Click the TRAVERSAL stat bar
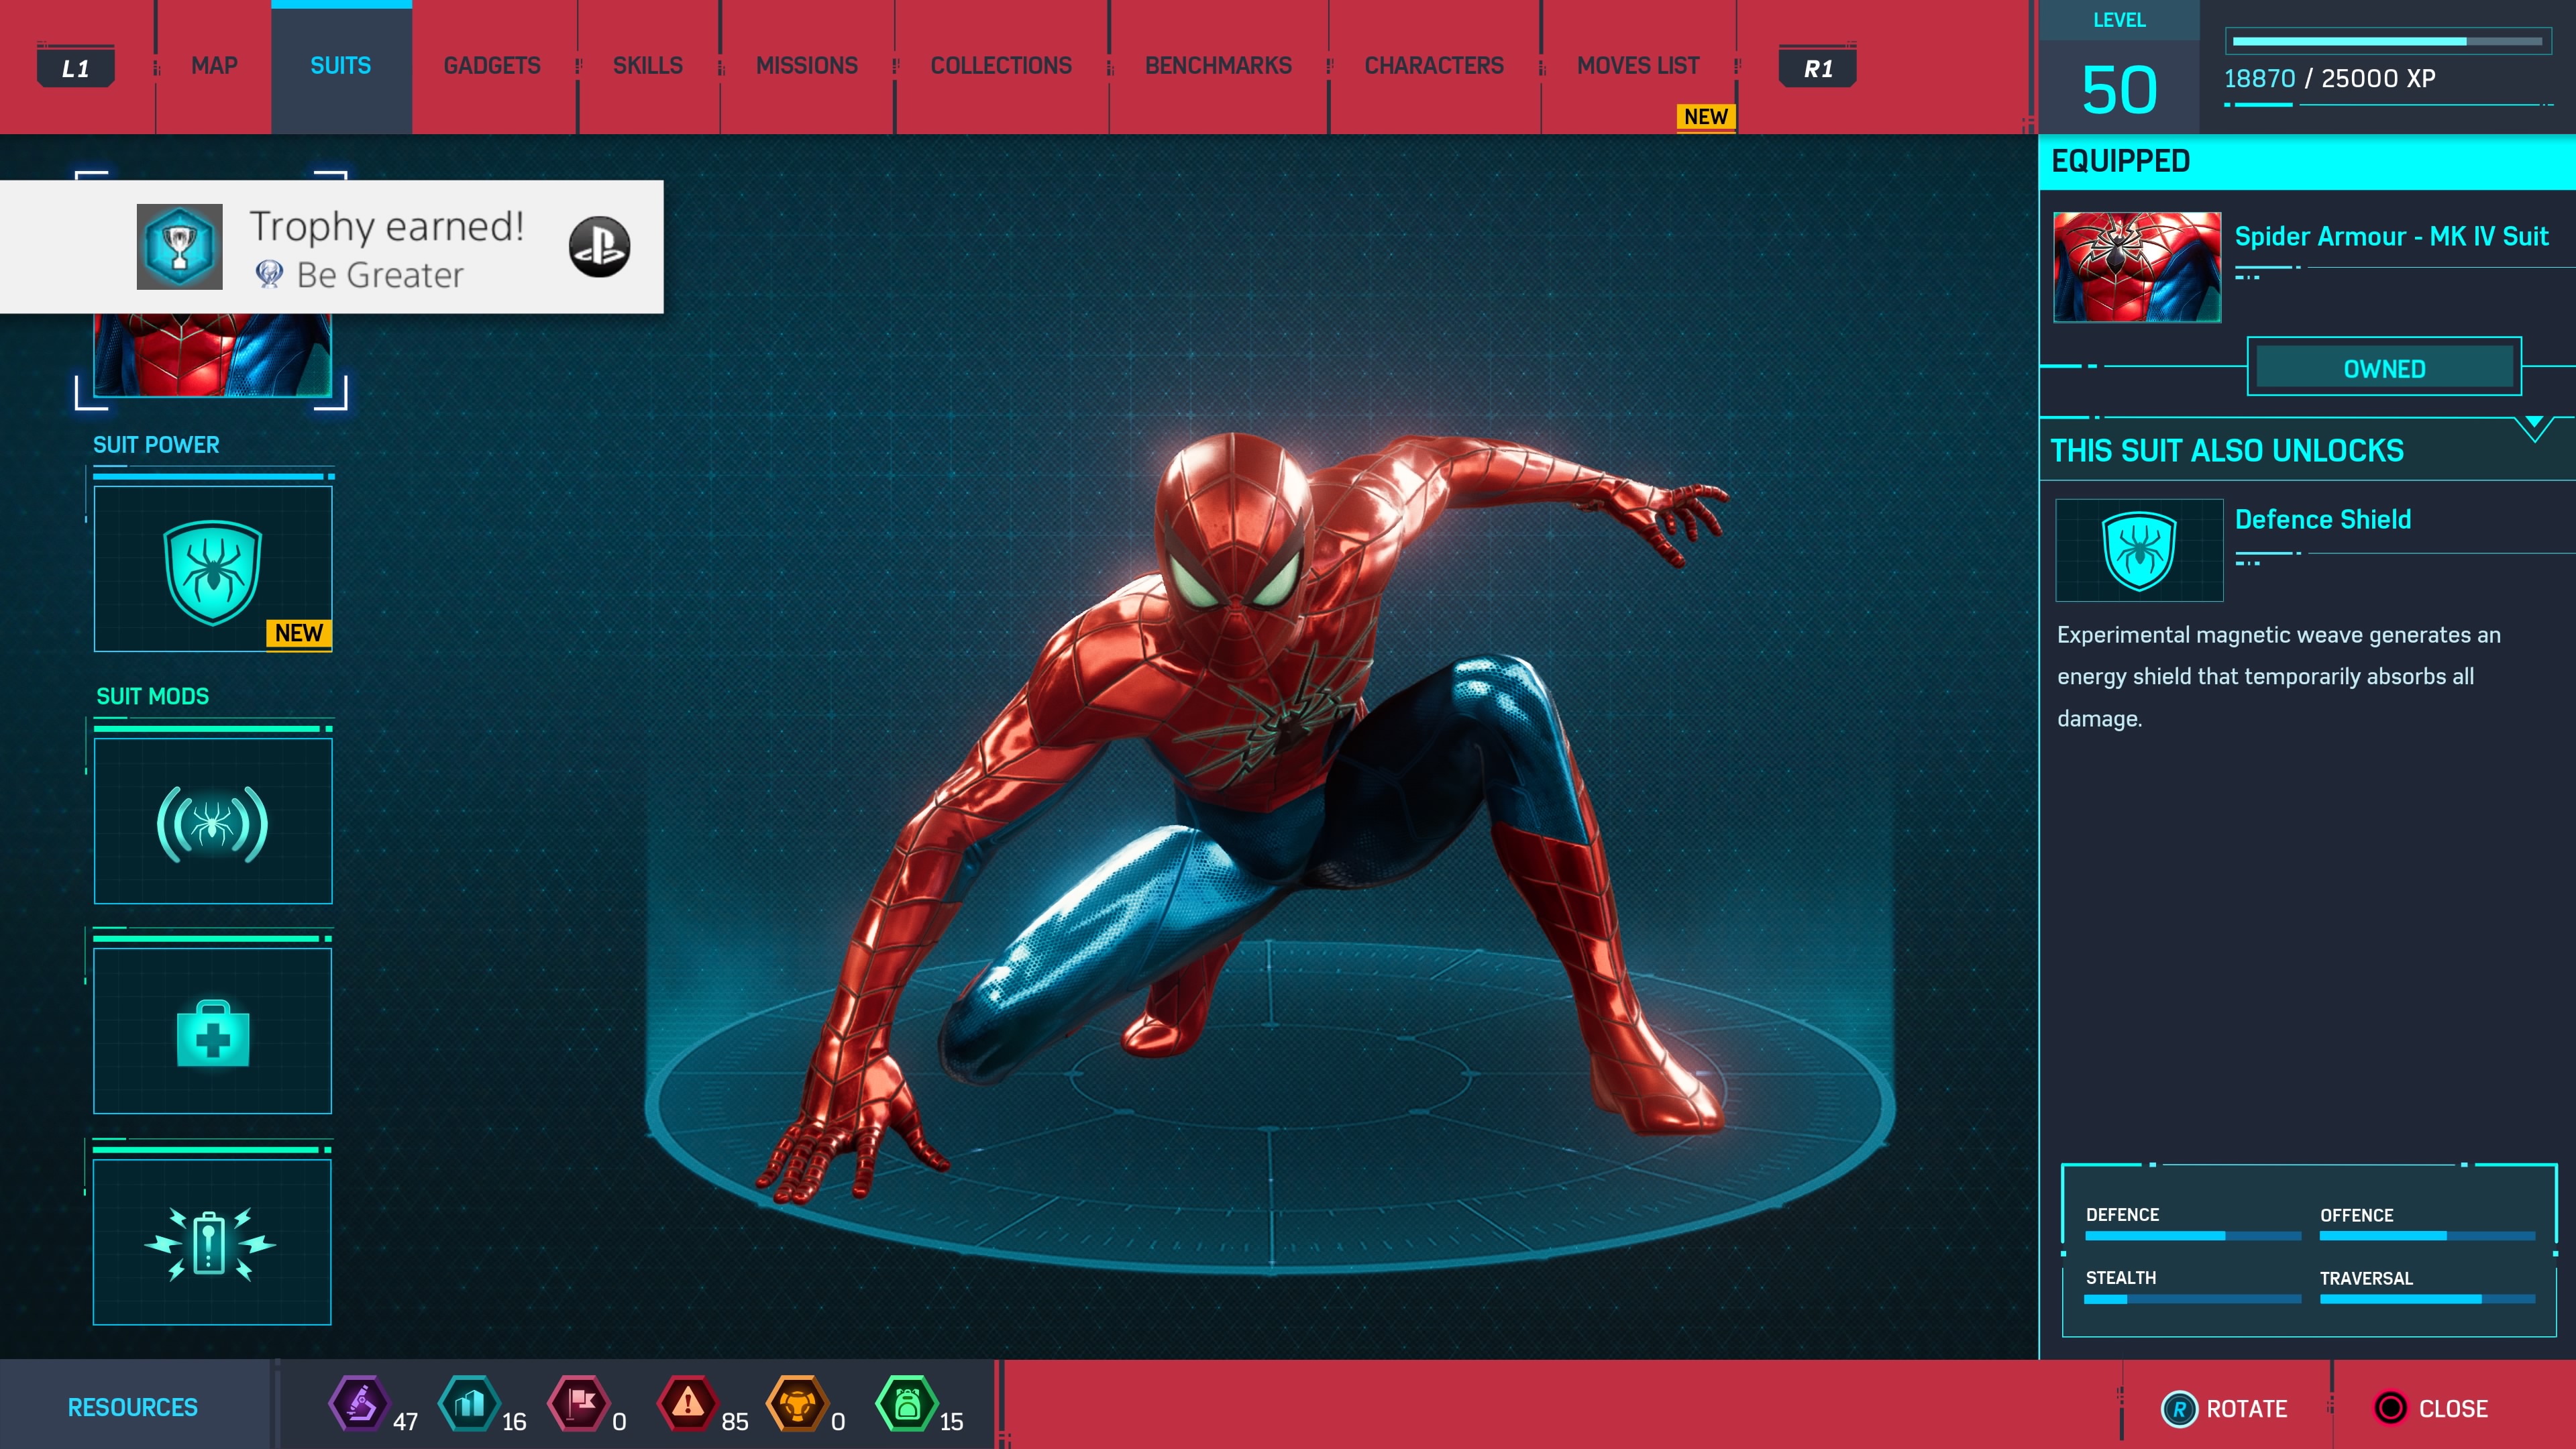Screen dimensions: 2576x1449 tap(2427, 1300)
